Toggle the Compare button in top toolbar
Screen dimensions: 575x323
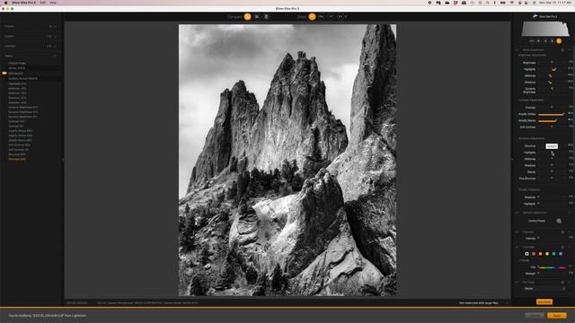pos(248,16)
